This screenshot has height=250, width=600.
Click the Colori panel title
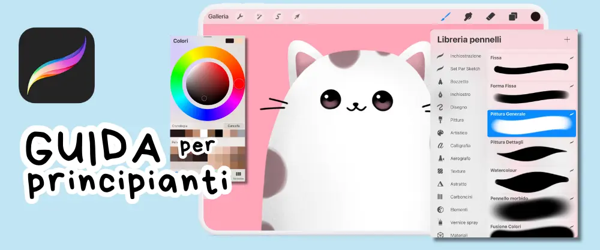point(181,41)
